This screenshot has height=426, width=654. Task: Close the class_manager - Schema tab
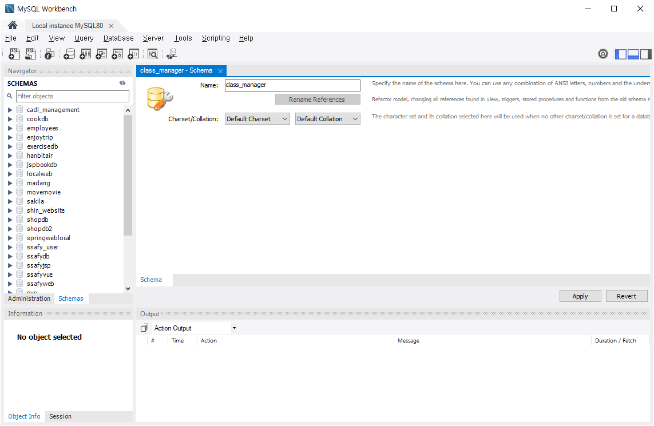click(x=220, y=71)
